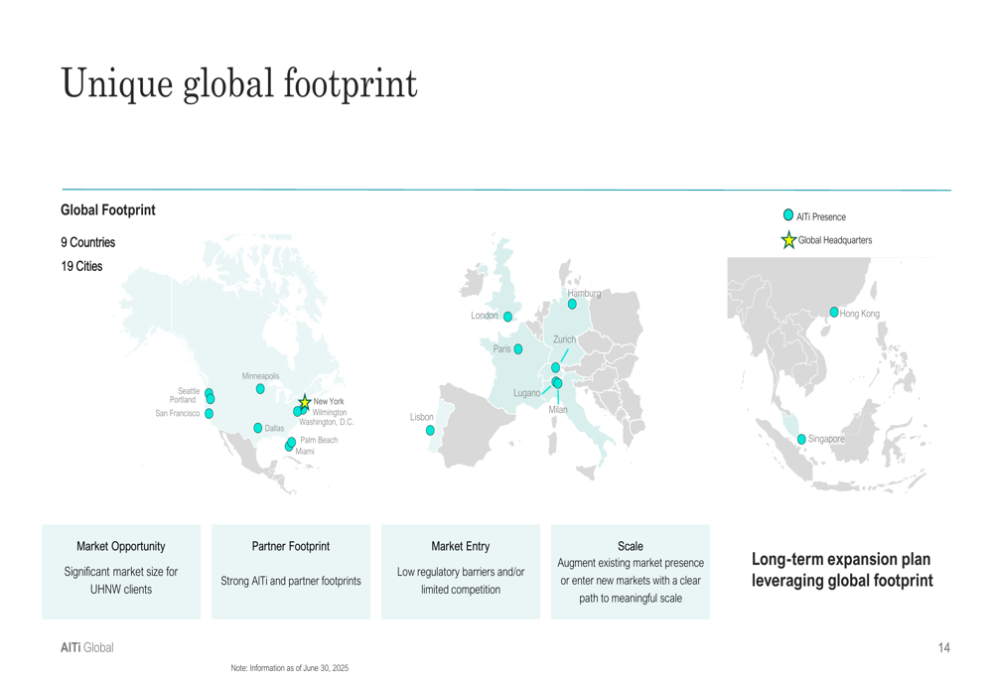Screen dimensions: 993x680
Task: Click the Scale criteria box
Action: [x=631, y=572]
